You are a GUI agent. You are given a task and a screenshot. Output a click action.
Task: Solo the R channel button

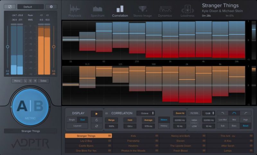[x=35, y=81]
